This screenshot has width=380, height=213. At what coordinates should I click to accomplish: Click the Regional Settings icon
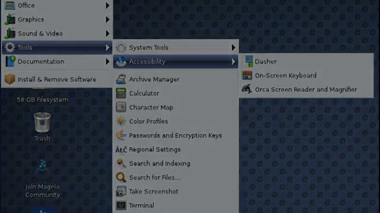[x=121, y=150]
